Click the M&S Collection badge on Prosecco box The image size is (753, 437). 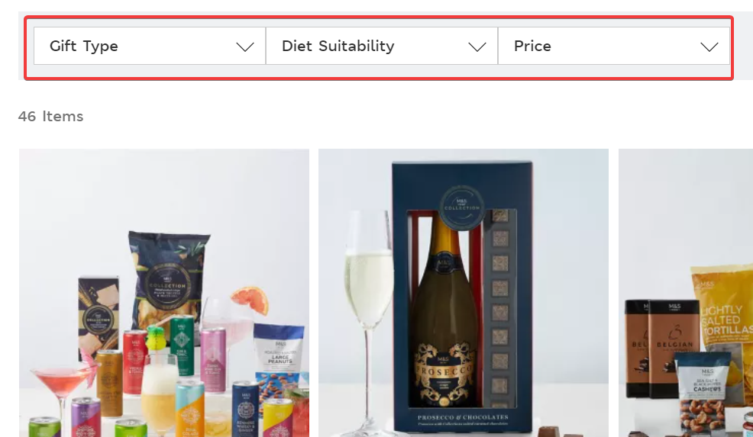tap(461, 207)
